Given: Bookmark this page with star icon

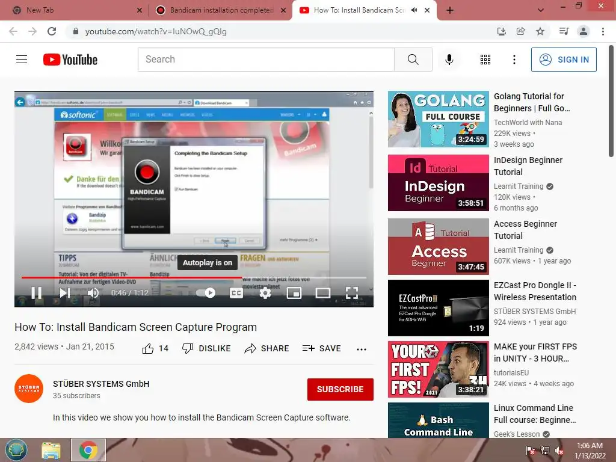Looking at the screenshot, I should [x=540, y=31].
